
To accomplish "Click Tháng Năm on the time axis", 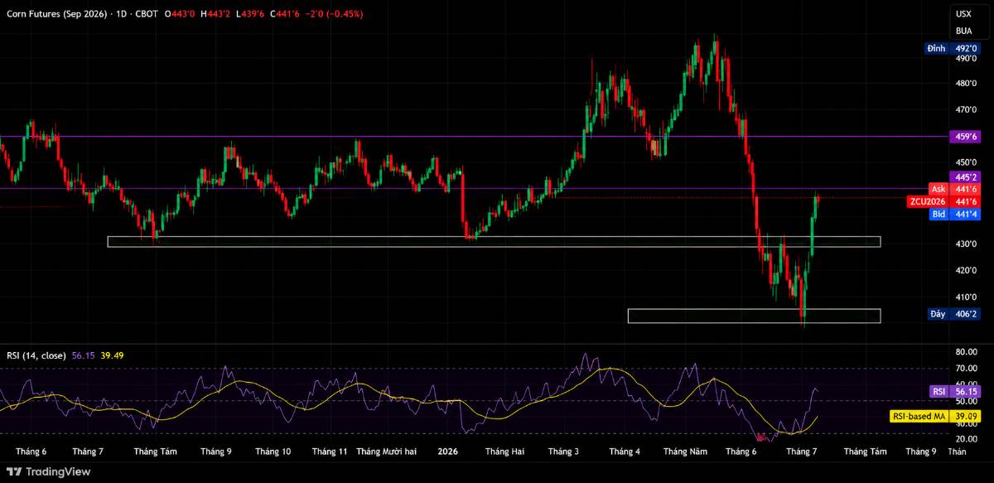I will pyautogui.click(x=685, y=452).
